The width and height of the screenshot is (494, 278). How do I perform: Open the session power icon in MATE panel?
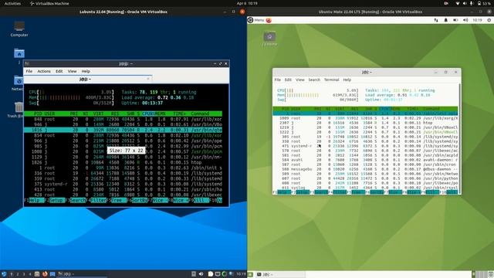[489, 20]
